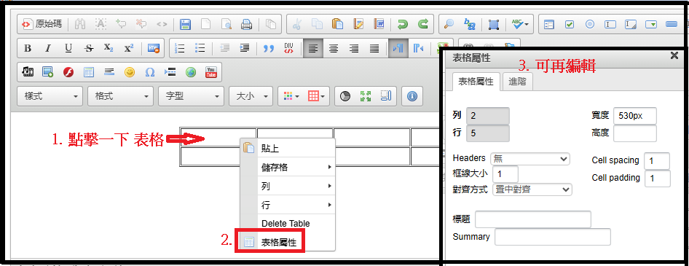Set text direction left to right
689x266 pixels.
(398, 48)
